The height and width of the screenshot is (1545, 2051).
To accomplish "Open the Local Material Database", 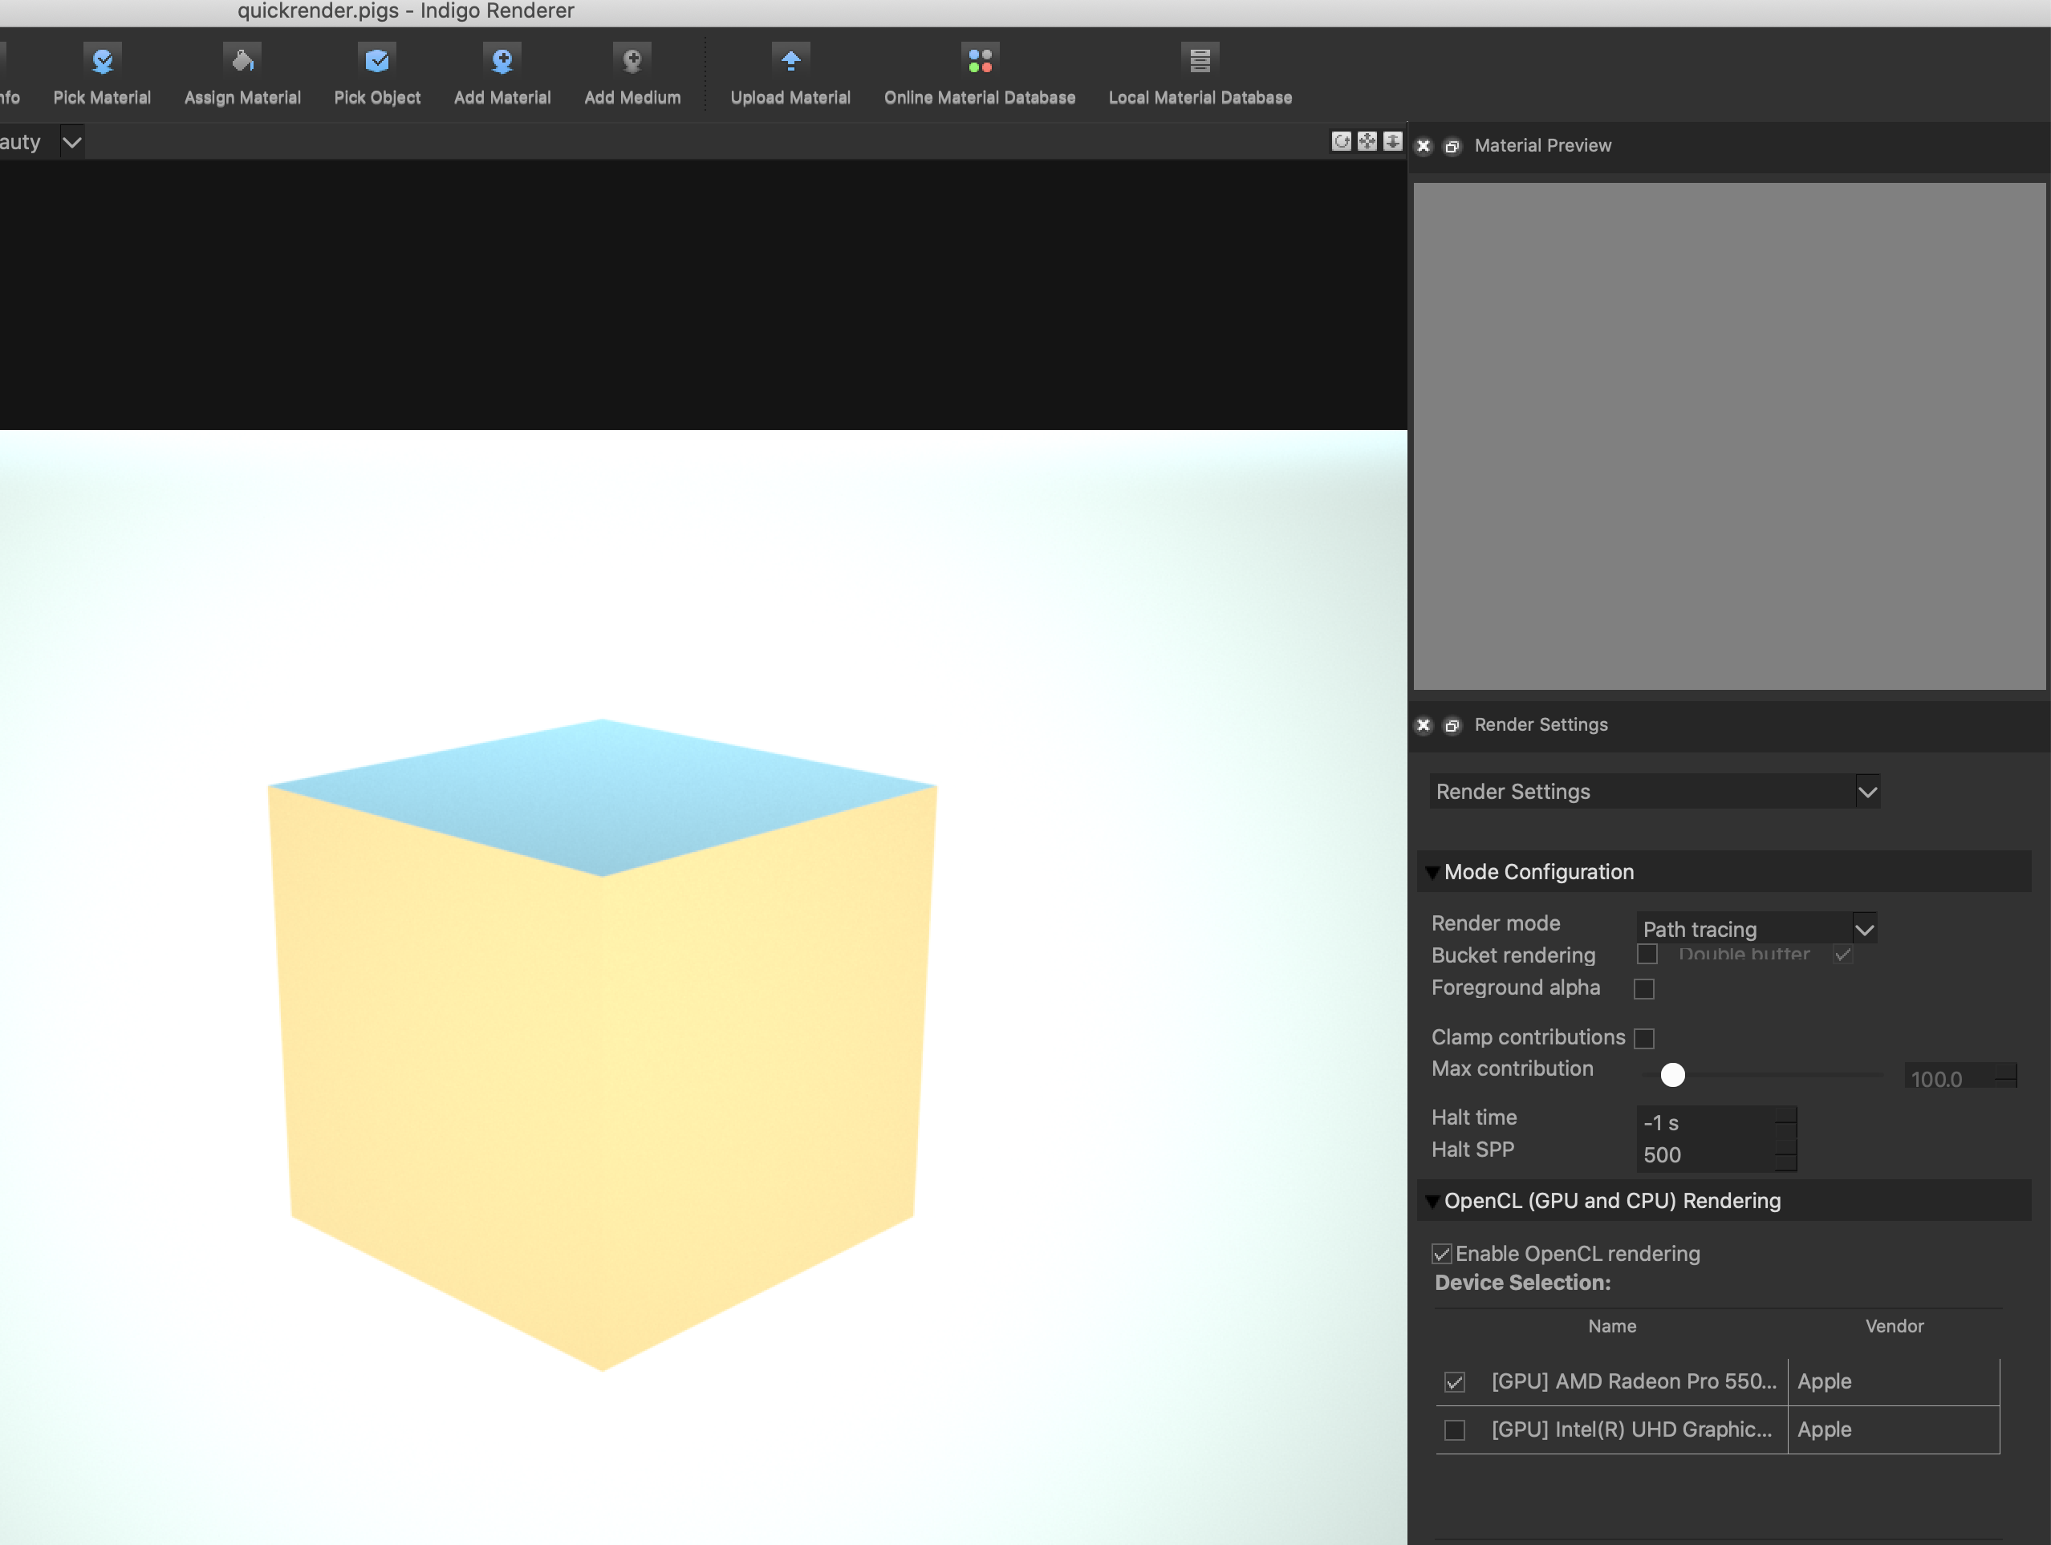I will pyautogui.click(x=1199, y=61).
